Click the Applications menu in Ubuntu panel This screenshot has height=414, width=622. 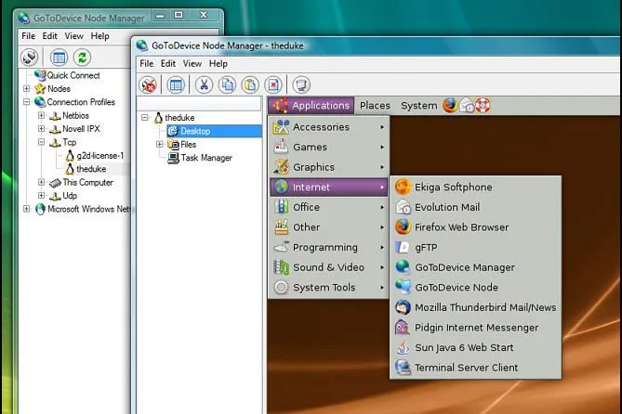click(311, 106)
